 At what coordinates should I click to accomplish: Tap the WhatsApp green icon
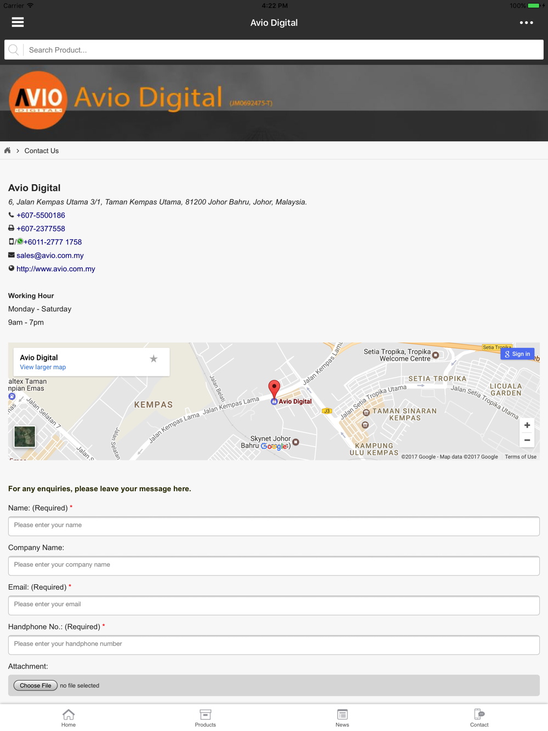pos(20,242)
